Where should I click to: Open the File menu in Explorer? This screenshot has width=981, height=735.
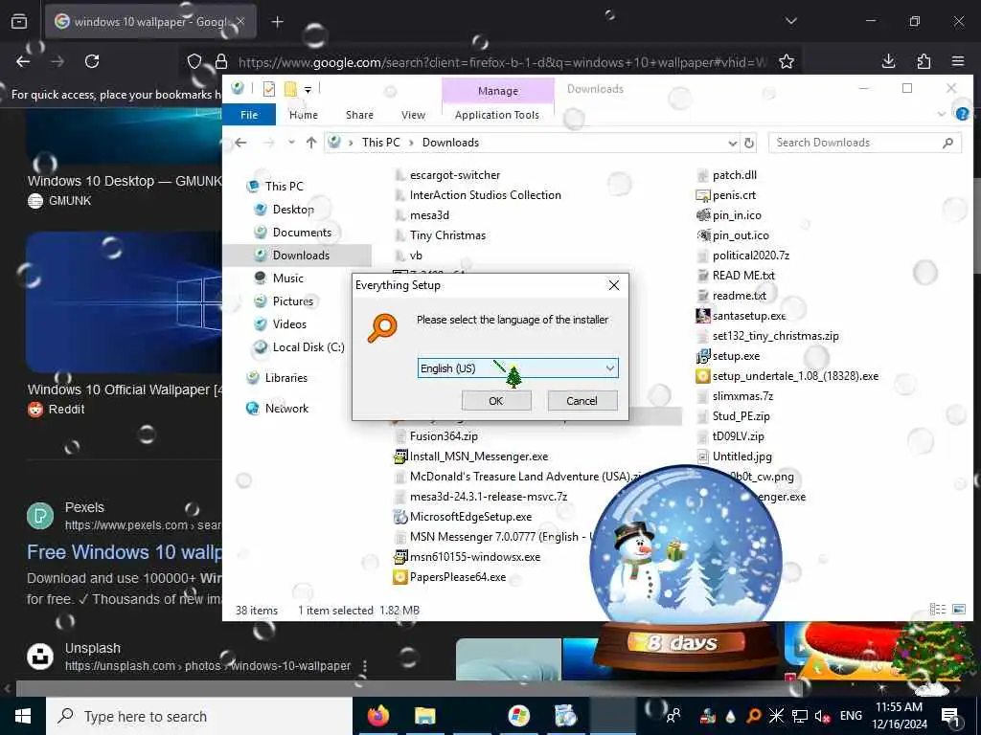click(x=249, y=115)
